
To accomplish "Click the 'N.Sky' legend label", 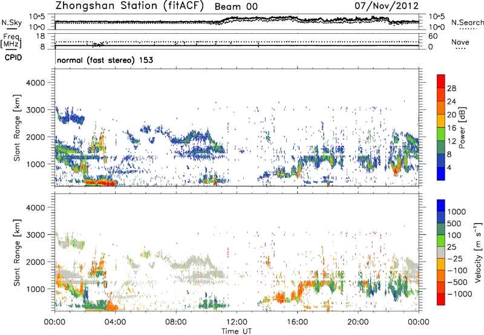I will pyautogui.click(x=11, y=22).
